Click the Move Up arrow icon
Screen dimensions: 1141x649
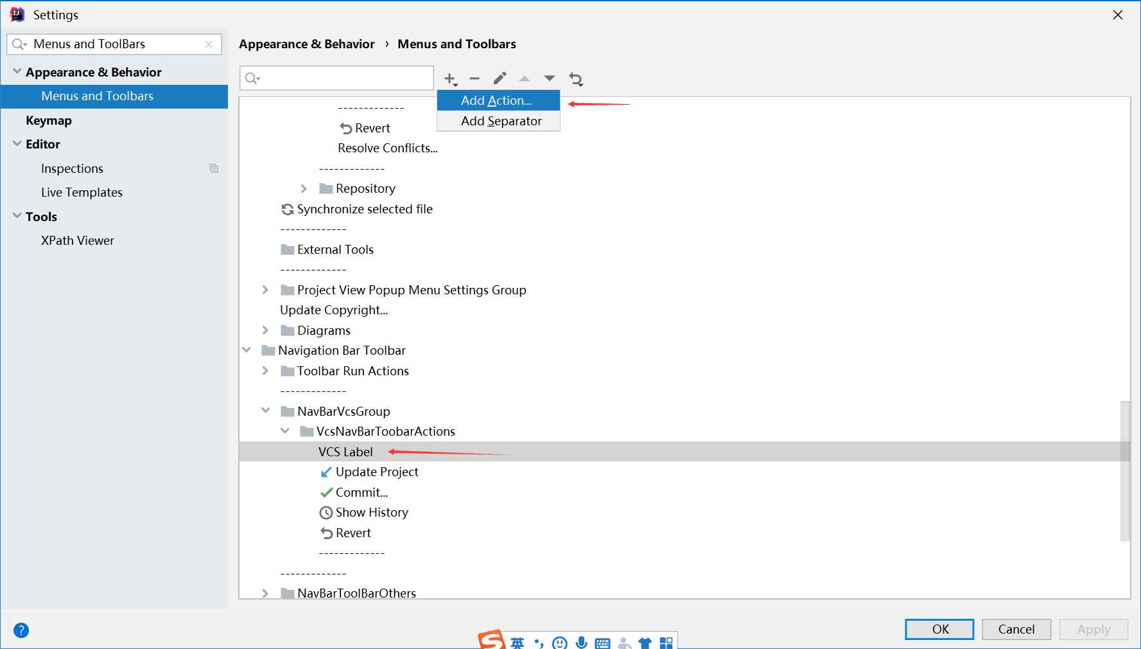[x=525, y=78]
